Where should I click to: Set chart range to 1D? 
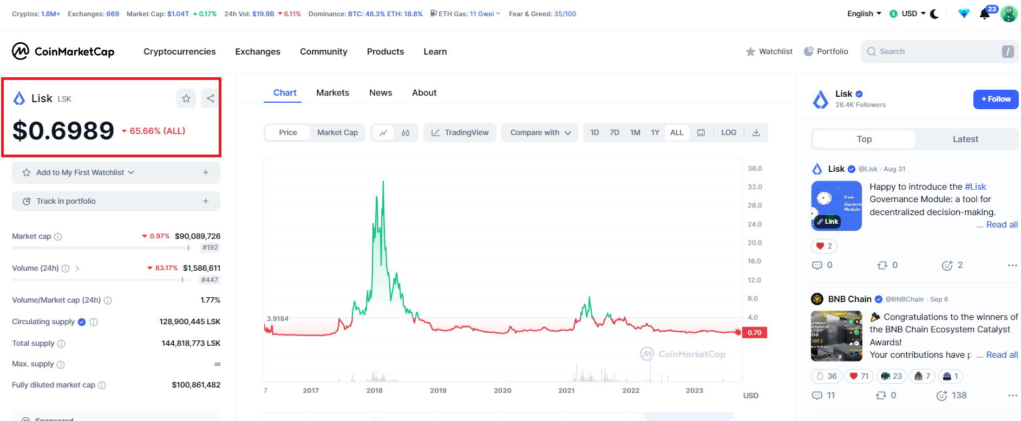click(x=594, y=132)
